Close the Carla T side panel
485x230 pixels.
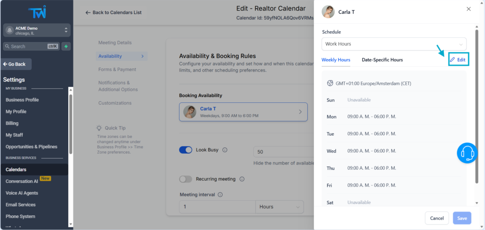click(x=468, y=9)
